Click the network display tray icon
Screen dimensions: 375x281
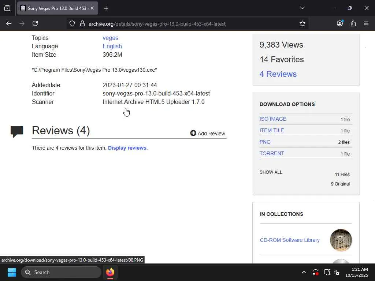click(327, 272)
